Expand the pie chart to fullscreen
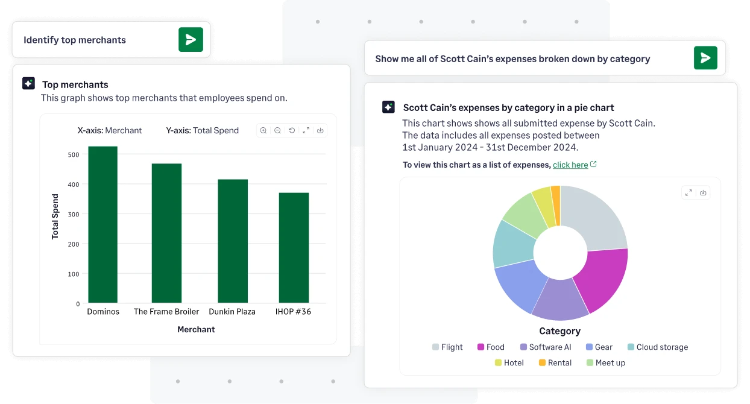The image size is (750, 404). (x=689, y=192)
